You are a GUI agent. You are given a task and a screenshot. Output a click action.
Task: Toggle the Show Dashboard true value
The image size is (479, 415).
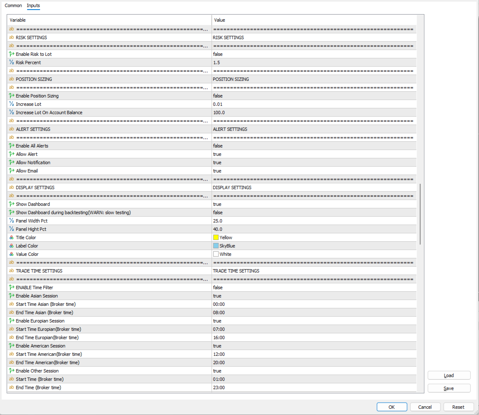point(314,204)
